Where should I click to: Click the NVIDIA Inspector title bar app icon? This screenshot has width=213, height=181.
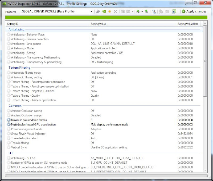[4, 4]
